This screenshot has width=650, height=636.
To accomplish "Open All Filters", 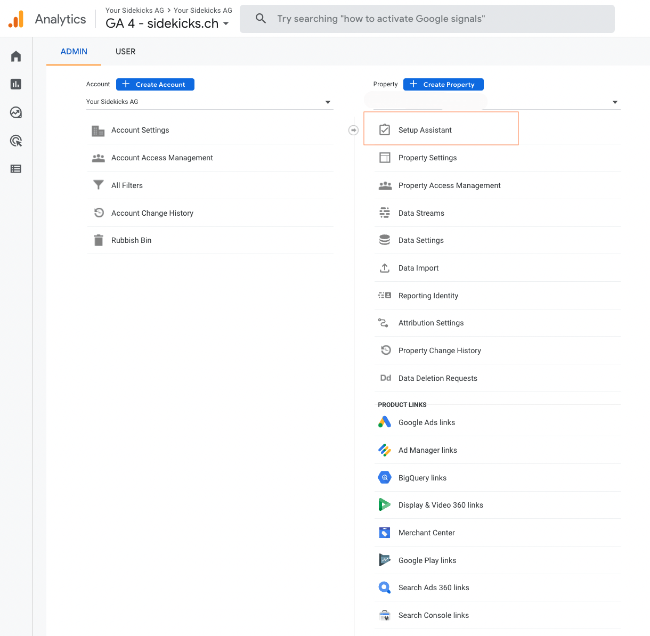I will coord(210,185).
